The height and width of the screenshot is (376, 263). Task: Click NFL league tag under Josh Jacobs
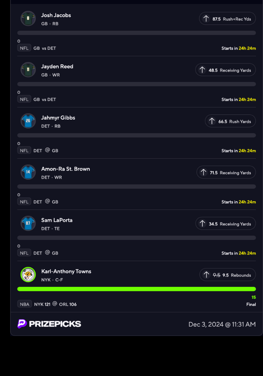pos(24,48)
